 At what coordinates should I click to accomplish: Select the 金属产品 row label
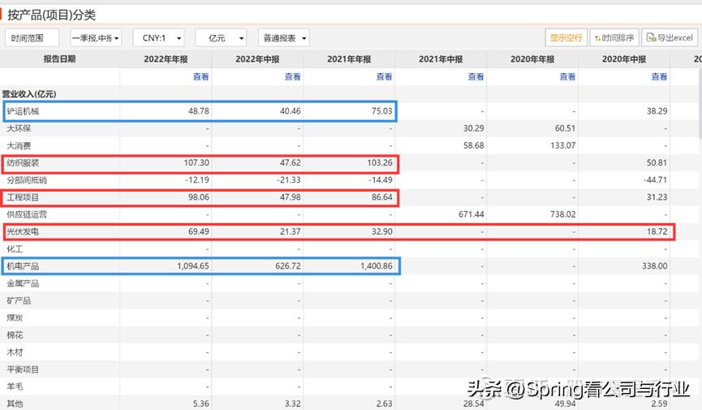point(23,283)
